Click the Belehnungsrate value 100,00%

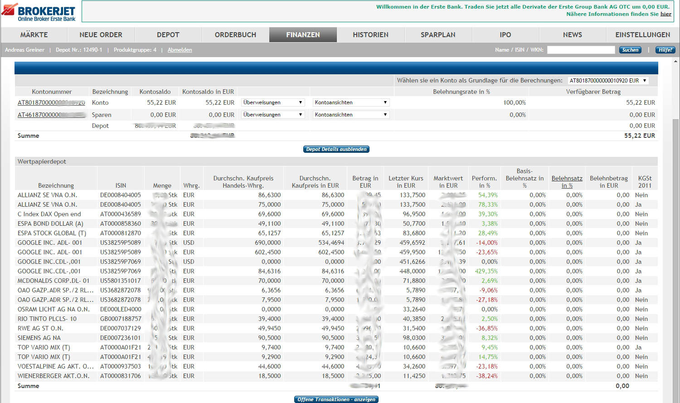pos(515,102)
